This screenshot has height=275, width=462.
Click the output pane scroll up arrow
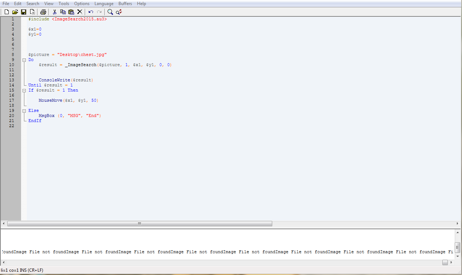458,232
